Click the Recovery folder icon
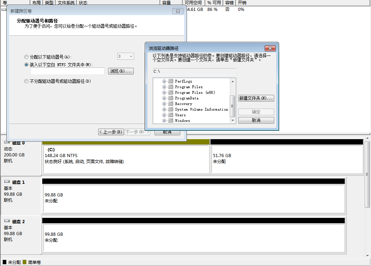Viewport: 371px width, 266px height. [171, 104]
